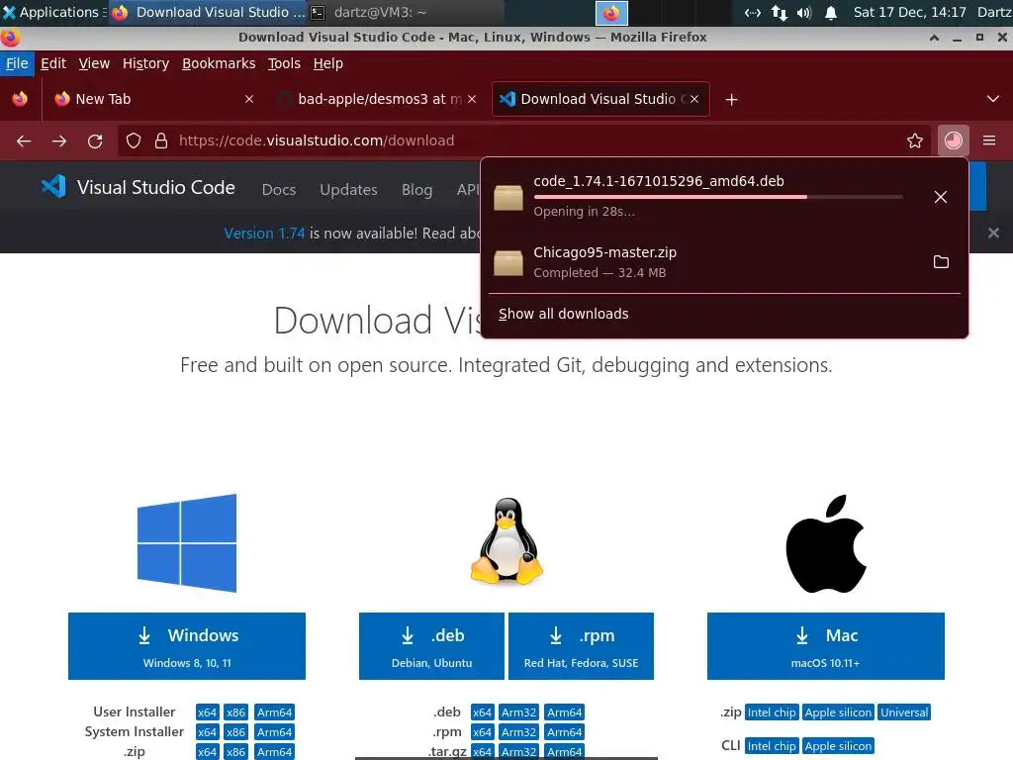Open the File menu
Image resolution: width=1013 pixels, height=760 pixels.
17,63
